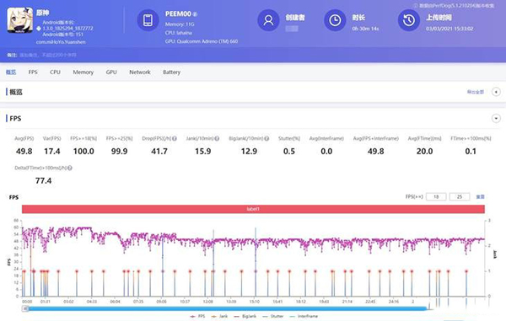Click the red label1 bar
The height and width of the screenshot is (321, 506).
(x=253, y=209)
